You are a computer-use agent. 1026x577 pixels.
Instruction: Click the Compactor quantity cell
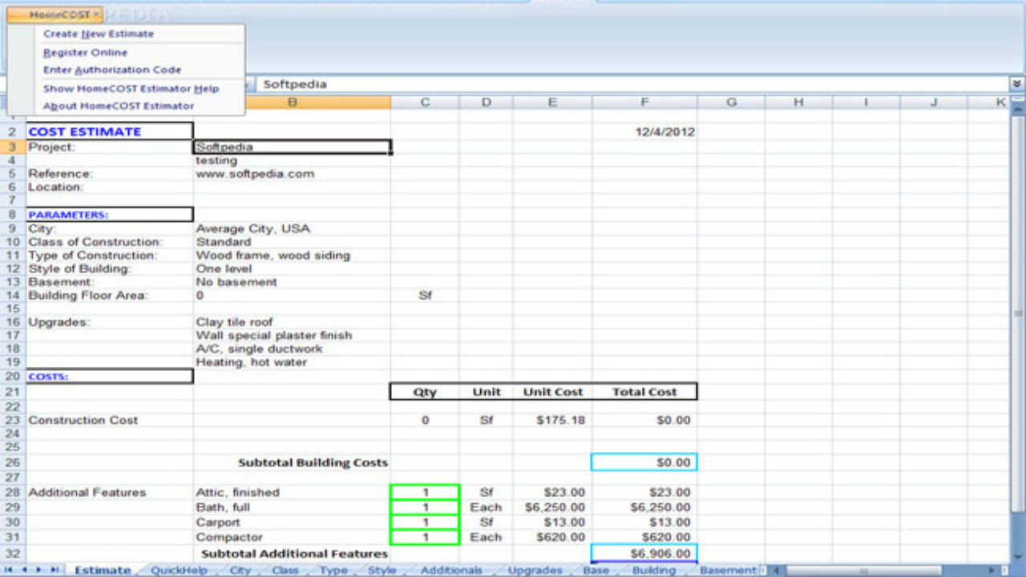[x=425, y=537]
